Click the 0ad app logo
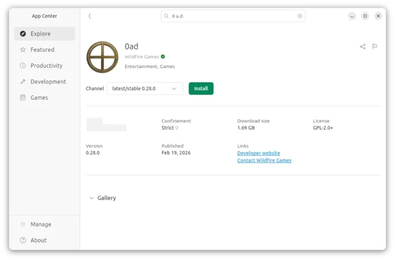The width and height of the screenshot is (395, 260). pos(102,57)
